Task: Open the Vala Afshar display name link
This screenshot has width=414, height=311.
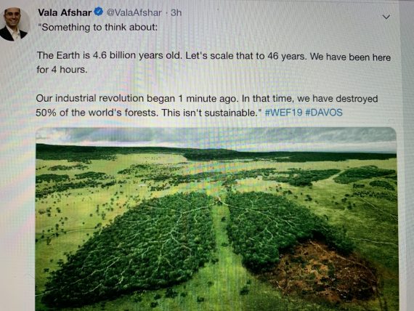Action: [x=65, y=12]
